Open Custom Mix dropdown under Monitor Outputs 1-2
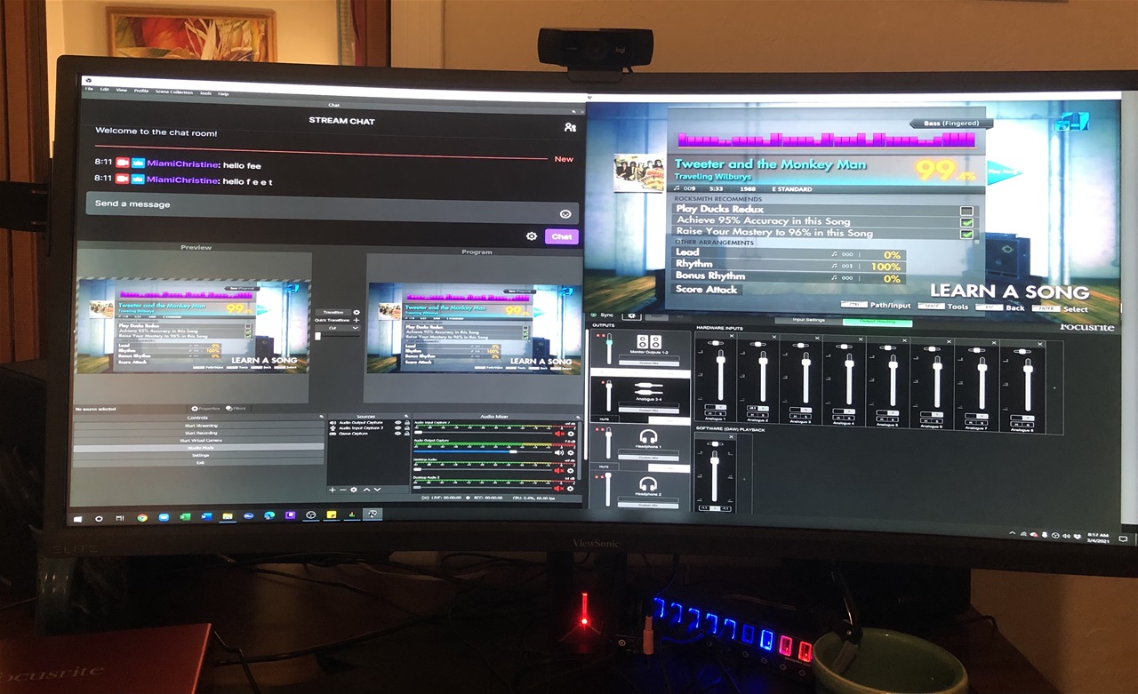 click(x=649, y=363)
